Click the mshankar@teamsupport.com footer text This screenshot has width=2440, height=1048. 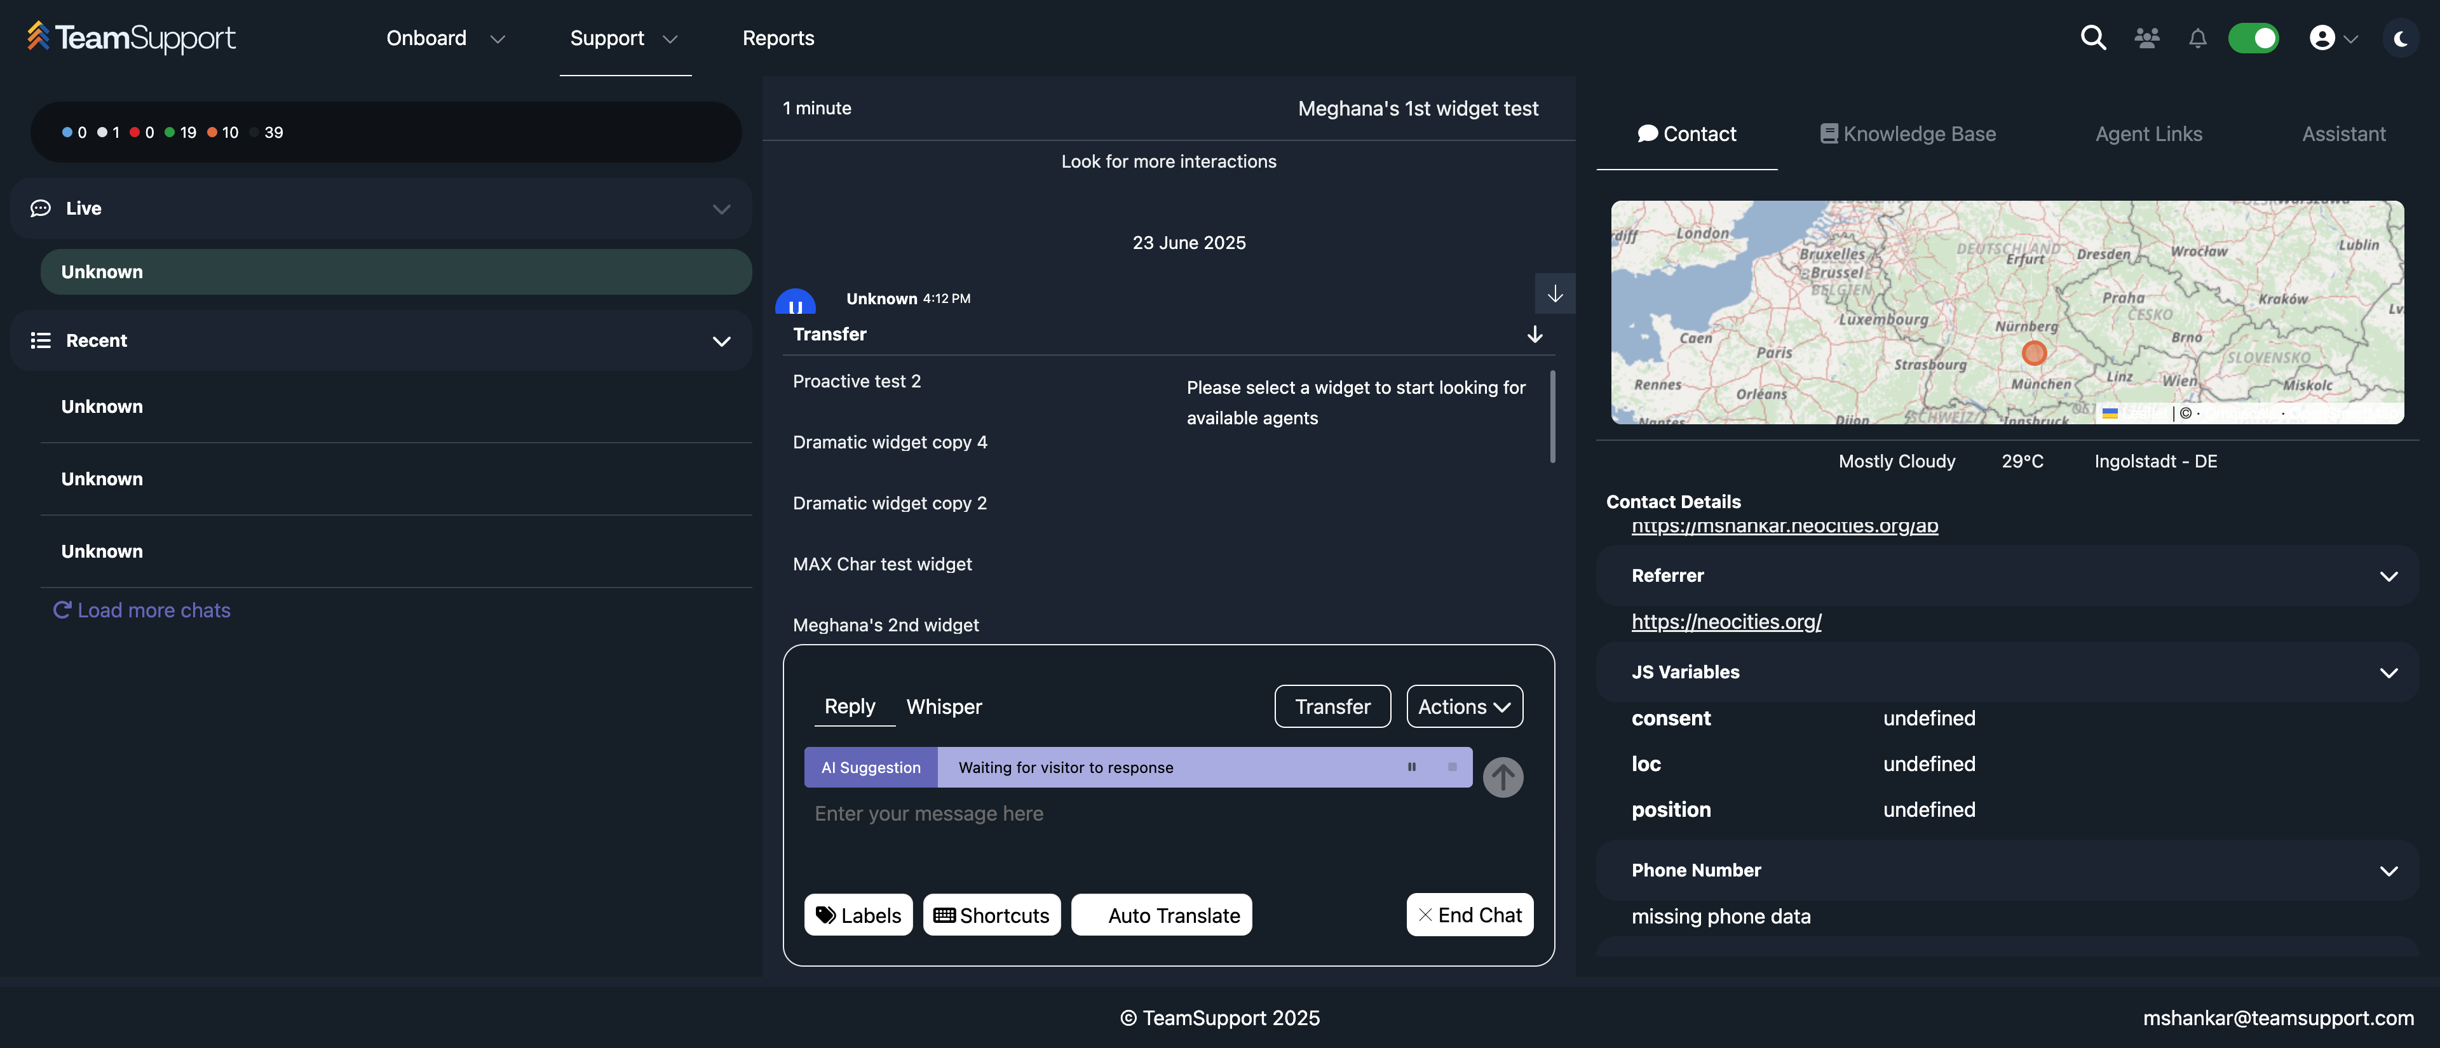point(2278,1018)
